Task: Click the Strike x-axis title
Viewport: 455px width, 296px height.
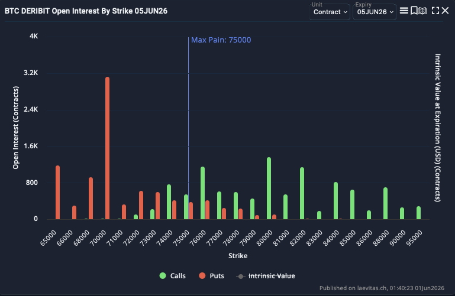Action: [238, 256]
